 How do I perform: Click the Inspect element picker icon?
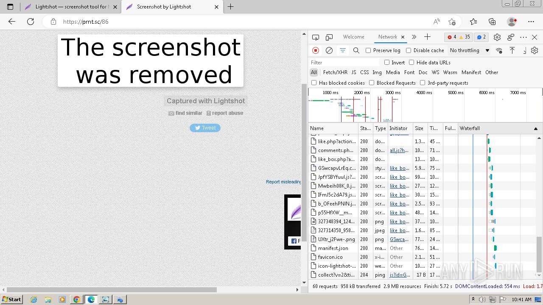pyautogui.click(x=315, y=37)
